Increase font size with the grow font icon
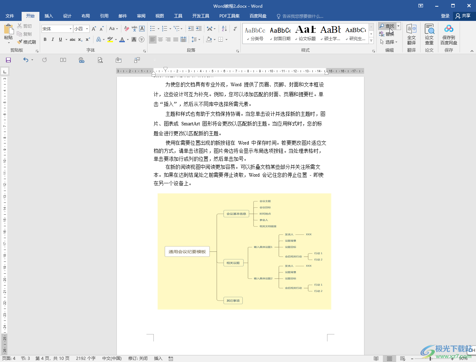 94,29
